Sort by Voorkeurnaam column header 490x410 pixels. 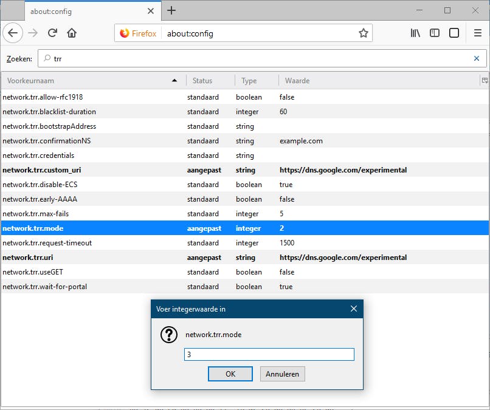pyautogui.click(x=93, y=81)
